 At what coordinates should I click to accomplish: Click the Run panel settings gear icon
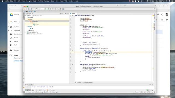150,85
